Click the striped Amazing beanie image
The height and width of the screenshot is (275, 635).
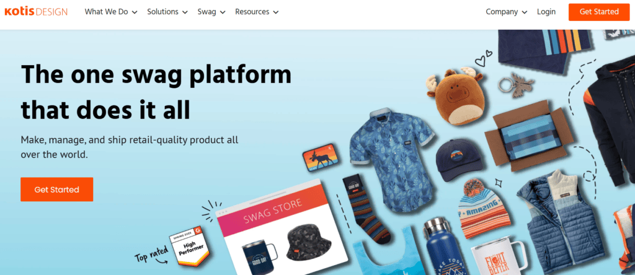click(482, 208)
